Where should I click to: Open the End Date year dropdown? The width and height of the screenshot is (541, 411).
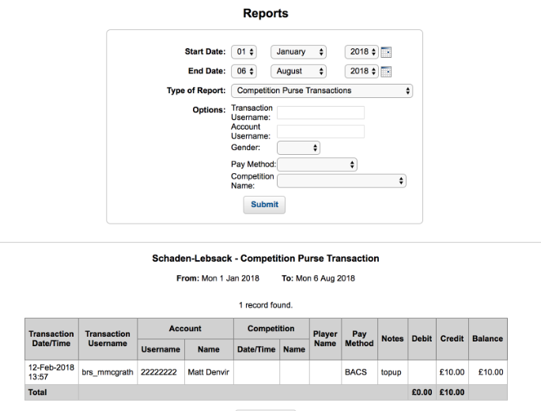point(361,71)
